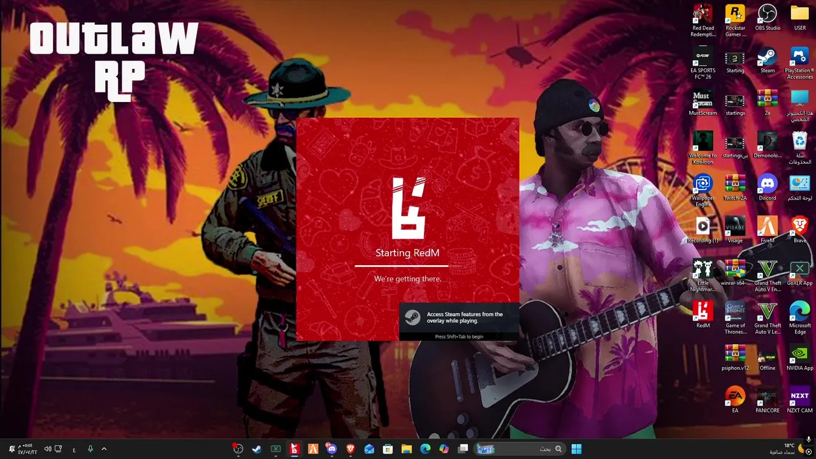
Task: Open the Game of Thrones desktop shortcut
Action: coord(735,318)
